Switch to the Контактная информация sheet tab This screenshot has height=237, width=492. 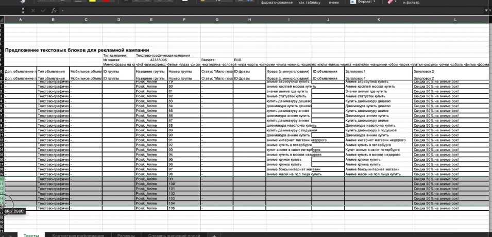click(78, 235)
